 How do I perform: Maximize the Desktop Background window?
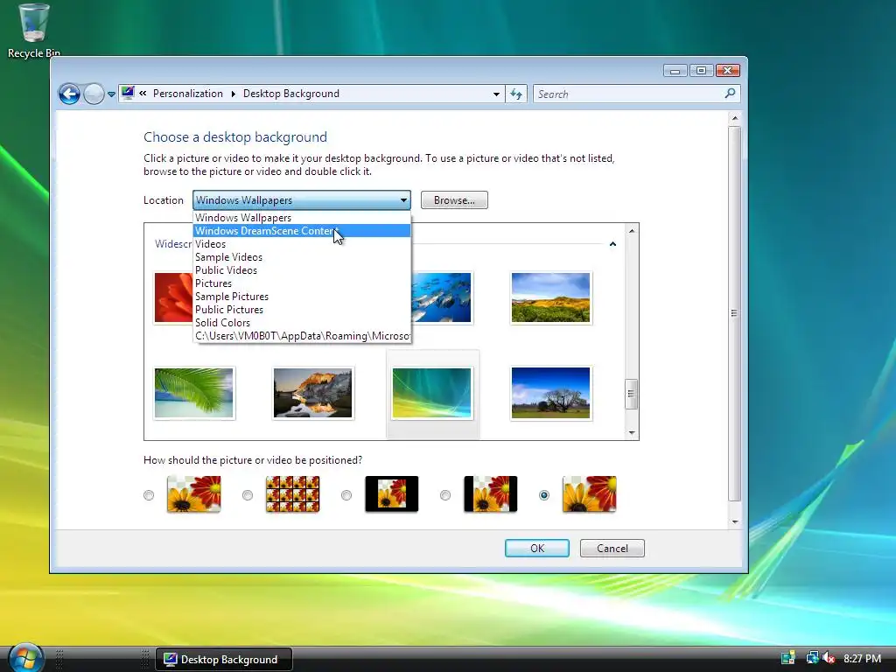point(701,71)
